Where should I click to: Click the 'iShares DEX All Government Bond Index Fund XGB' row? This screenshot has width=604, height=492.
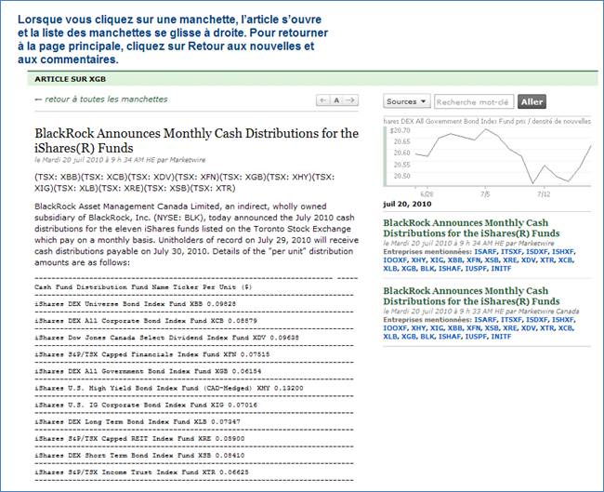click(x=148, y=371)
